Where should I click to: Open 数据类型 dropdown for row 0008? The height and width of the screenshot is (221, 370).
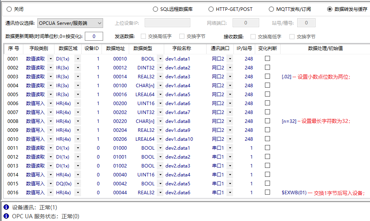pyautogui.click(x=160, y=121)
